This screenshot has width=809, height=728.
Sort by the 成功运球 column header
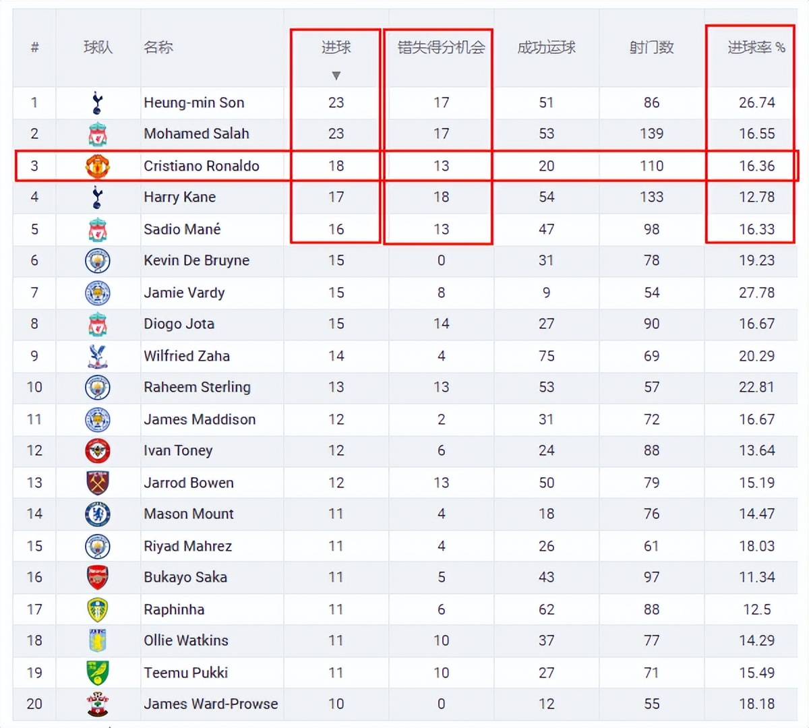pos(546,47)
